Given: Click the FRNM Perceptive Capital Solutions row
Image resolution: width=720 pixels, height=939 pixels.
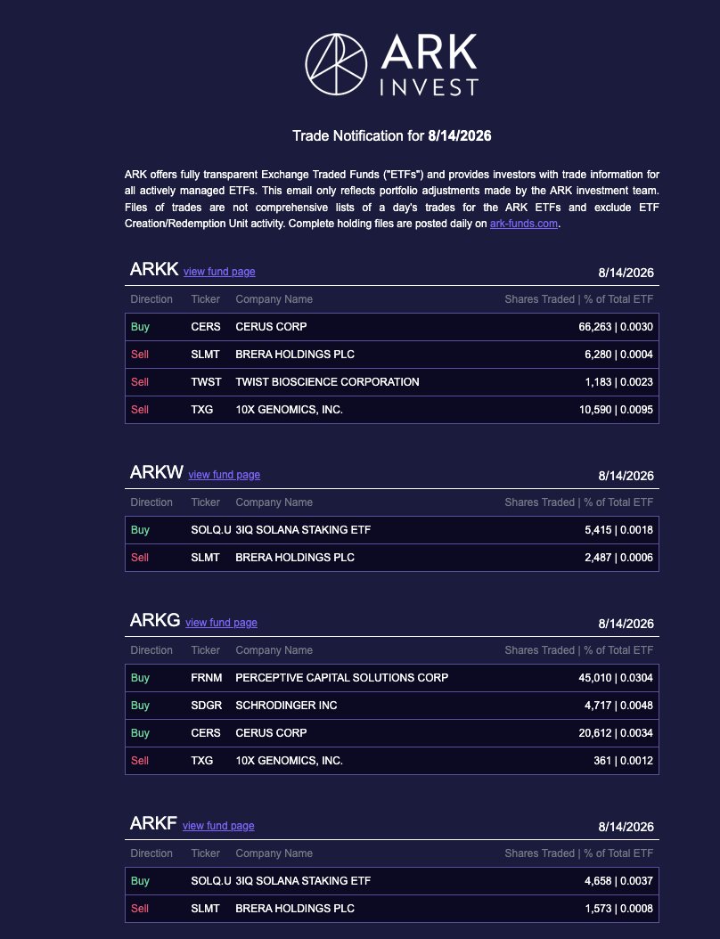Looking at the screenshot, I should point(392,678).
